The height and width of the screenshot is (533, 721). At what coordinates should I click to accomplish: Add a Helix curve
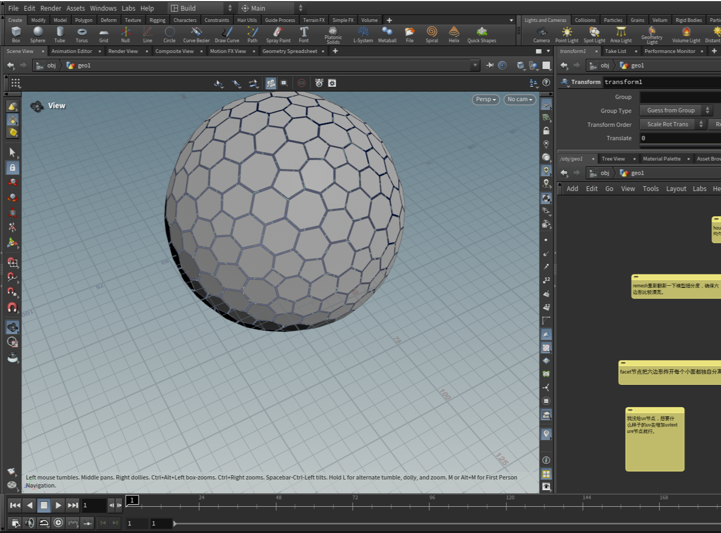pyautogui.click(x=454, y=35)
